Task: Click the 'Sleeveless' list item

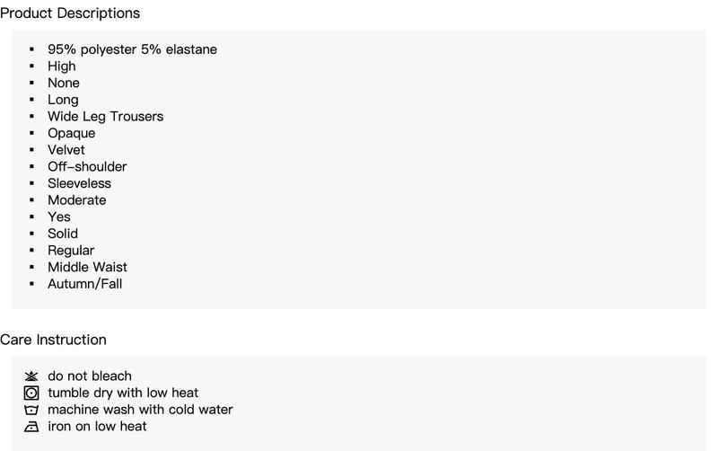Action: click(x=79, y=183)
